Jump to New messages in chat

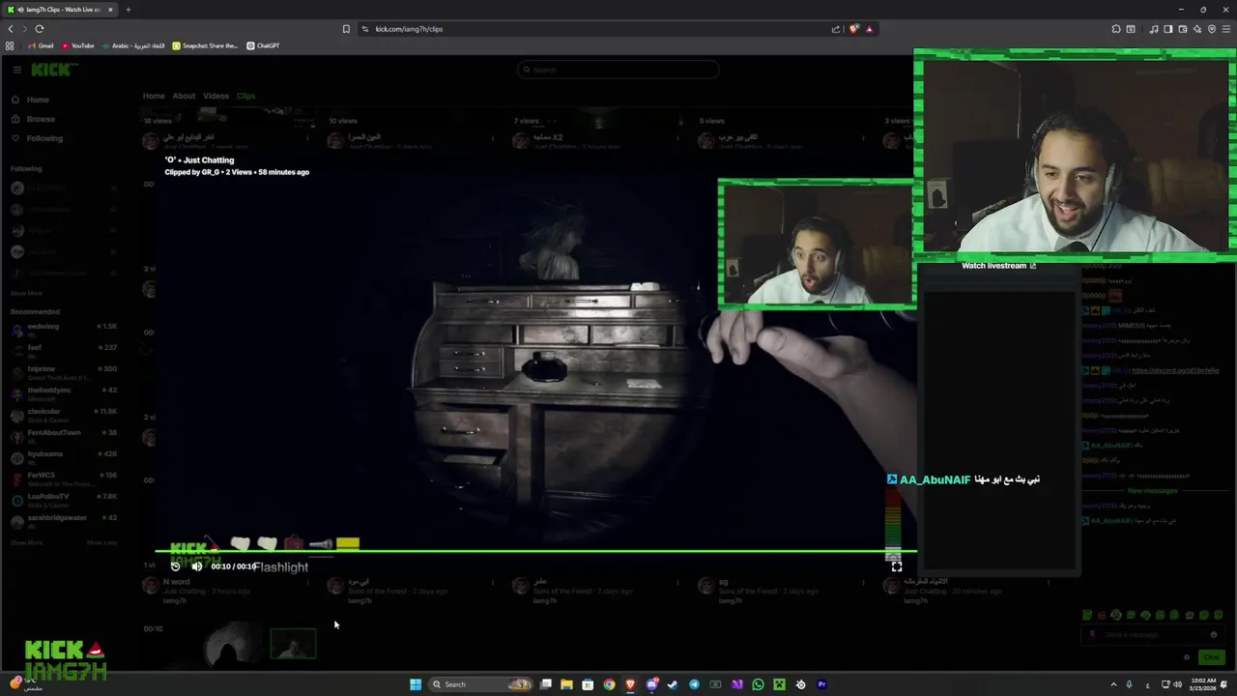coord(1152,491)
